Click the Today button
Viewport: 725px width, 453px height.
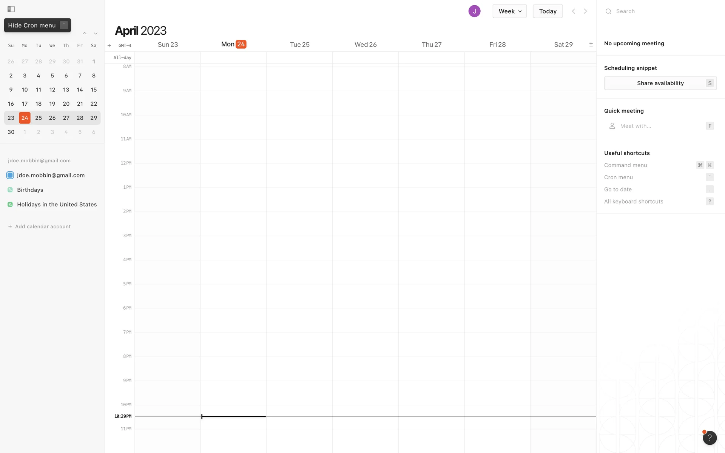point(548,11)
